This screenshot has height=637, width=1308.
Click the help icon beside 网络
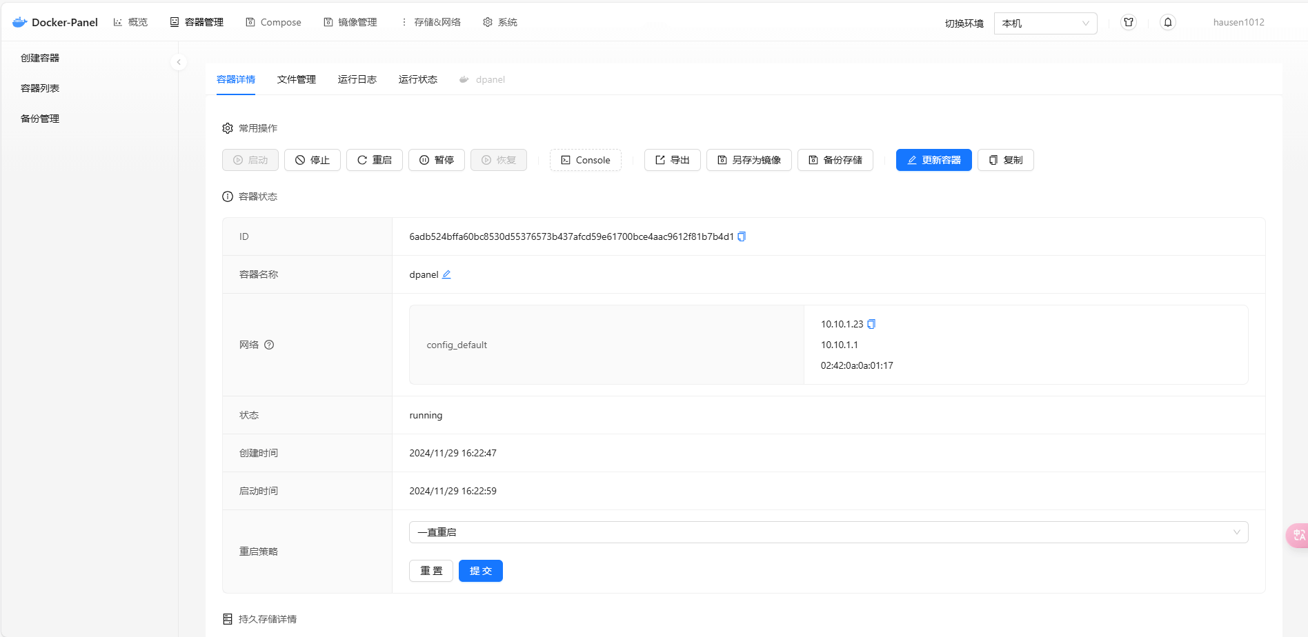coord(269,345)
